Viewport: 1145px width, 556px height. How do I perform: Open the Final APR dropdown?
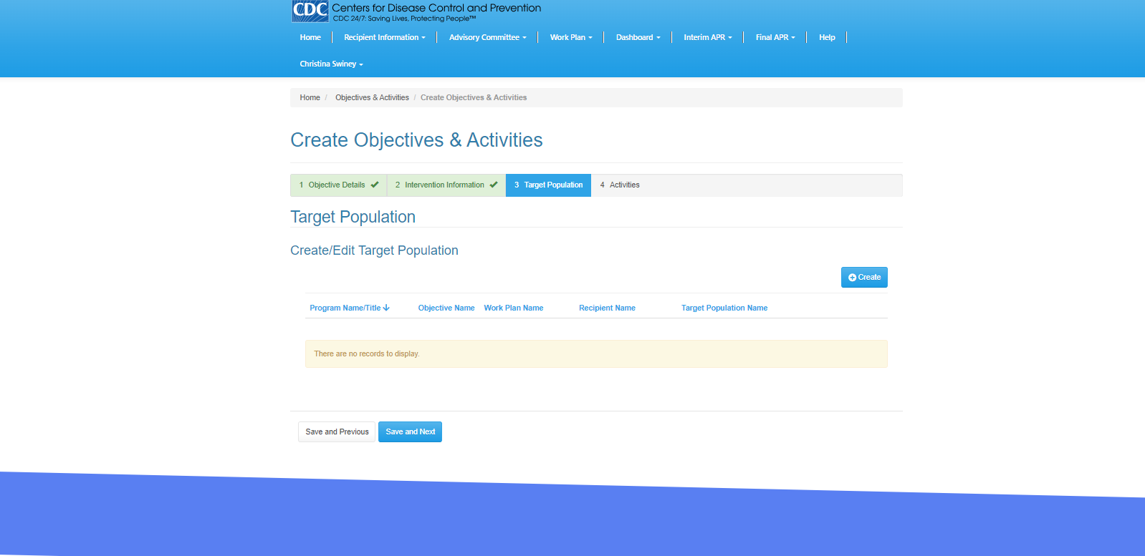tap(775, 37)
